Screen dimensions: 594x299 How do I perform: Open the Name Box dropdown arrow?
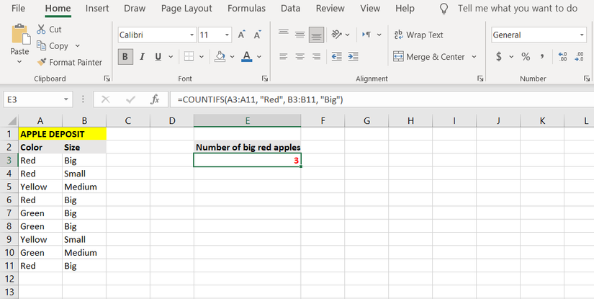66,99
